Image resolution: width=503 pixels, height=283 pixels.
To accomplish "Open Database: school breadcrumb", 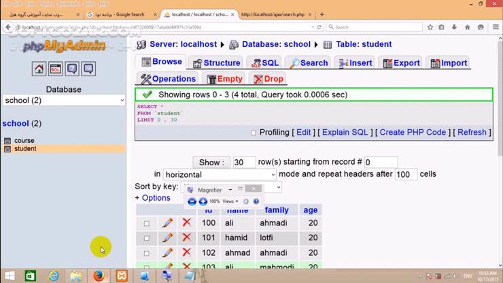I will point(276,44).
